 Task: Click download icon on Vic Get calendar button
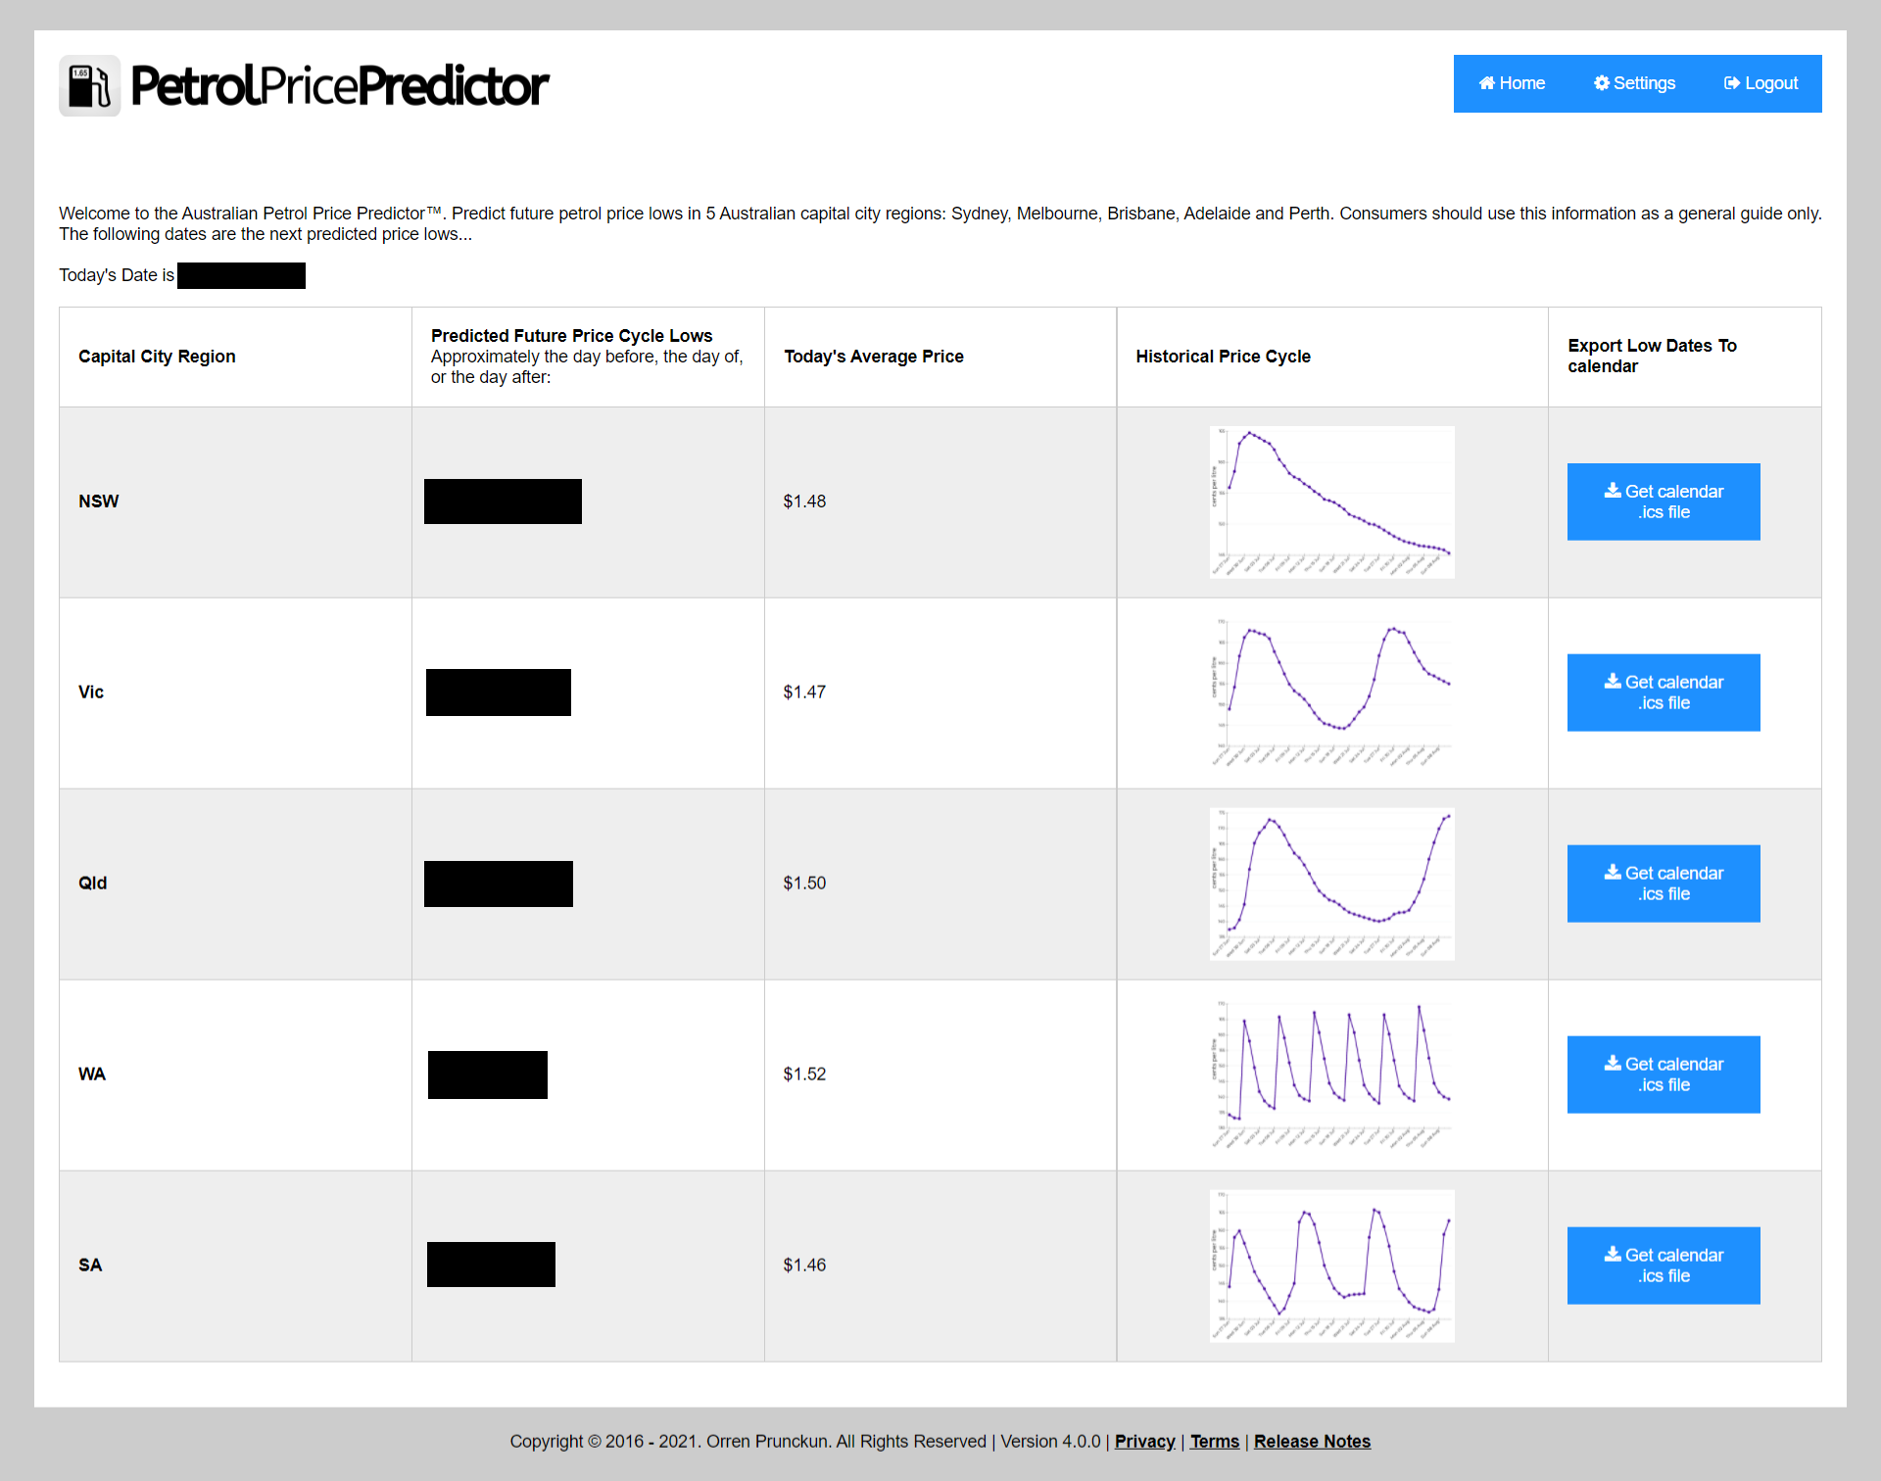point(1613,681)
